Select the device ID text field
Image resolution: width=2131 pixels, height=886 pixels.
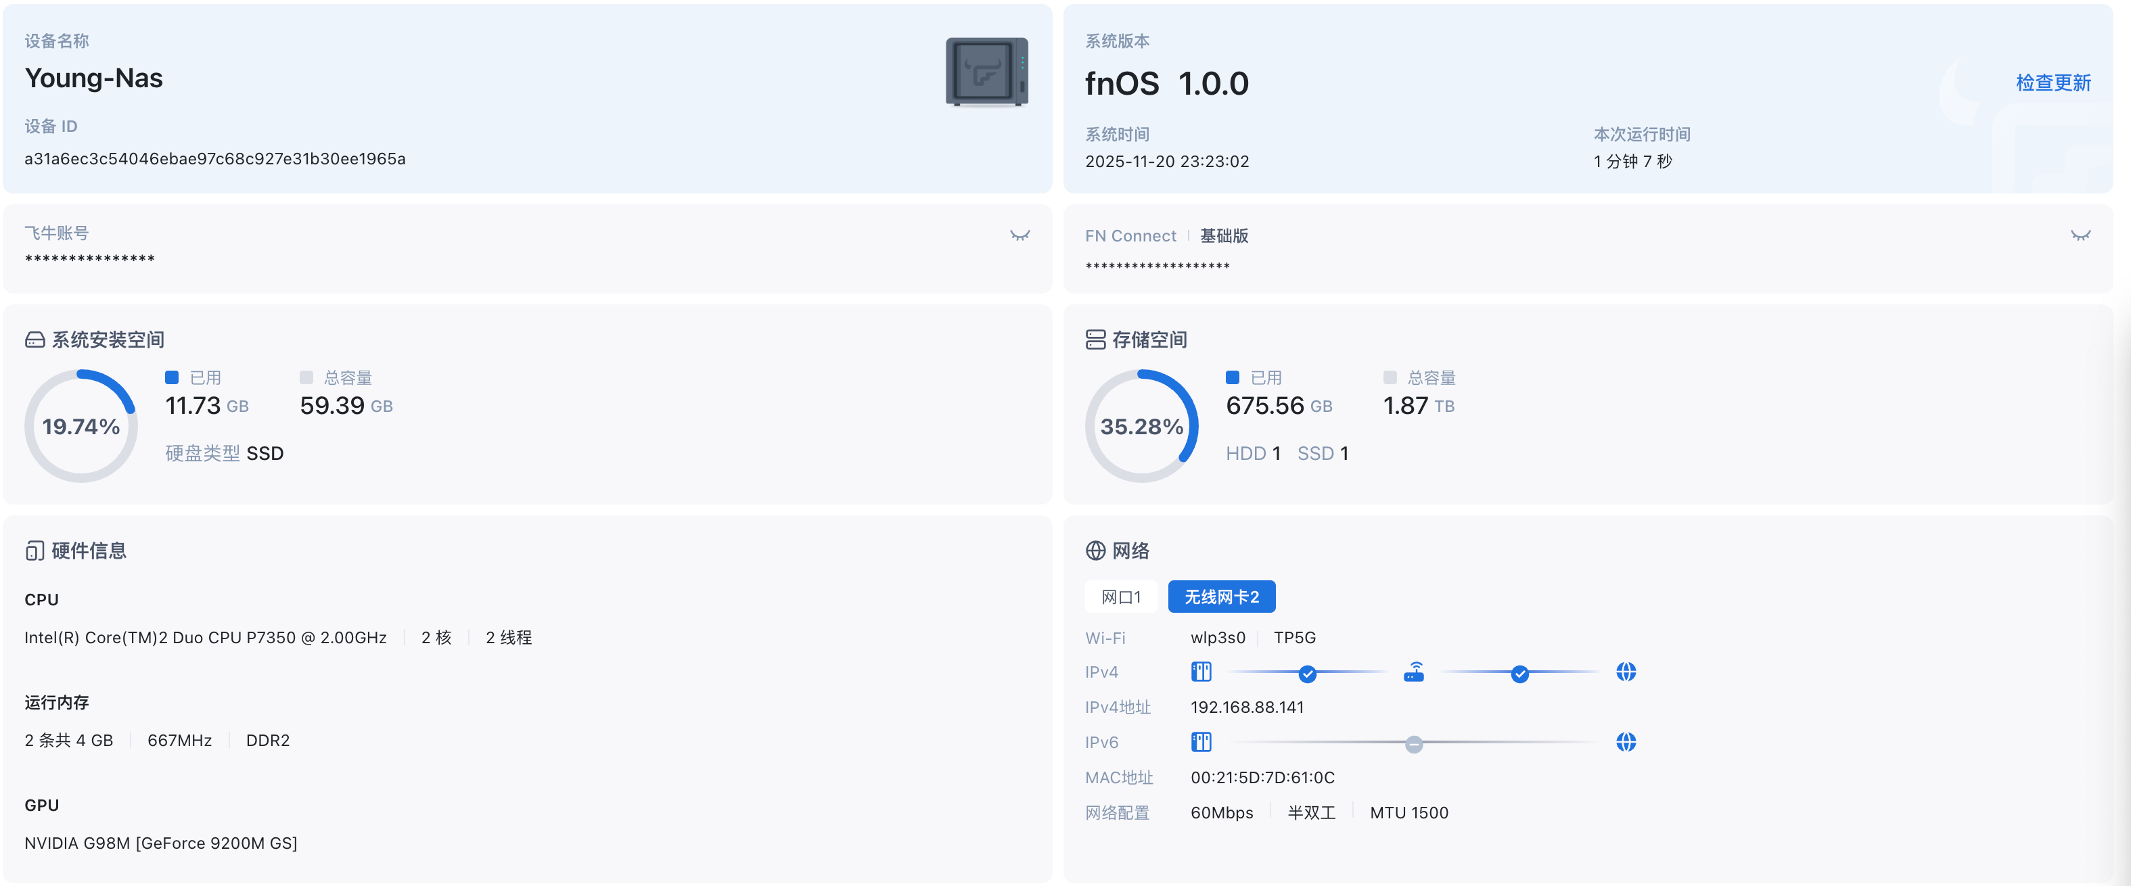215,158
